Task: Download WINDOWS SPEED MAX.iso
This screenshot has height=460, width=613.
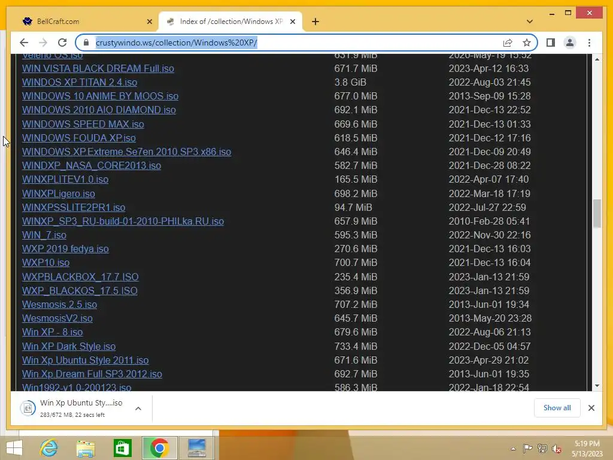Action: (83, 124)
